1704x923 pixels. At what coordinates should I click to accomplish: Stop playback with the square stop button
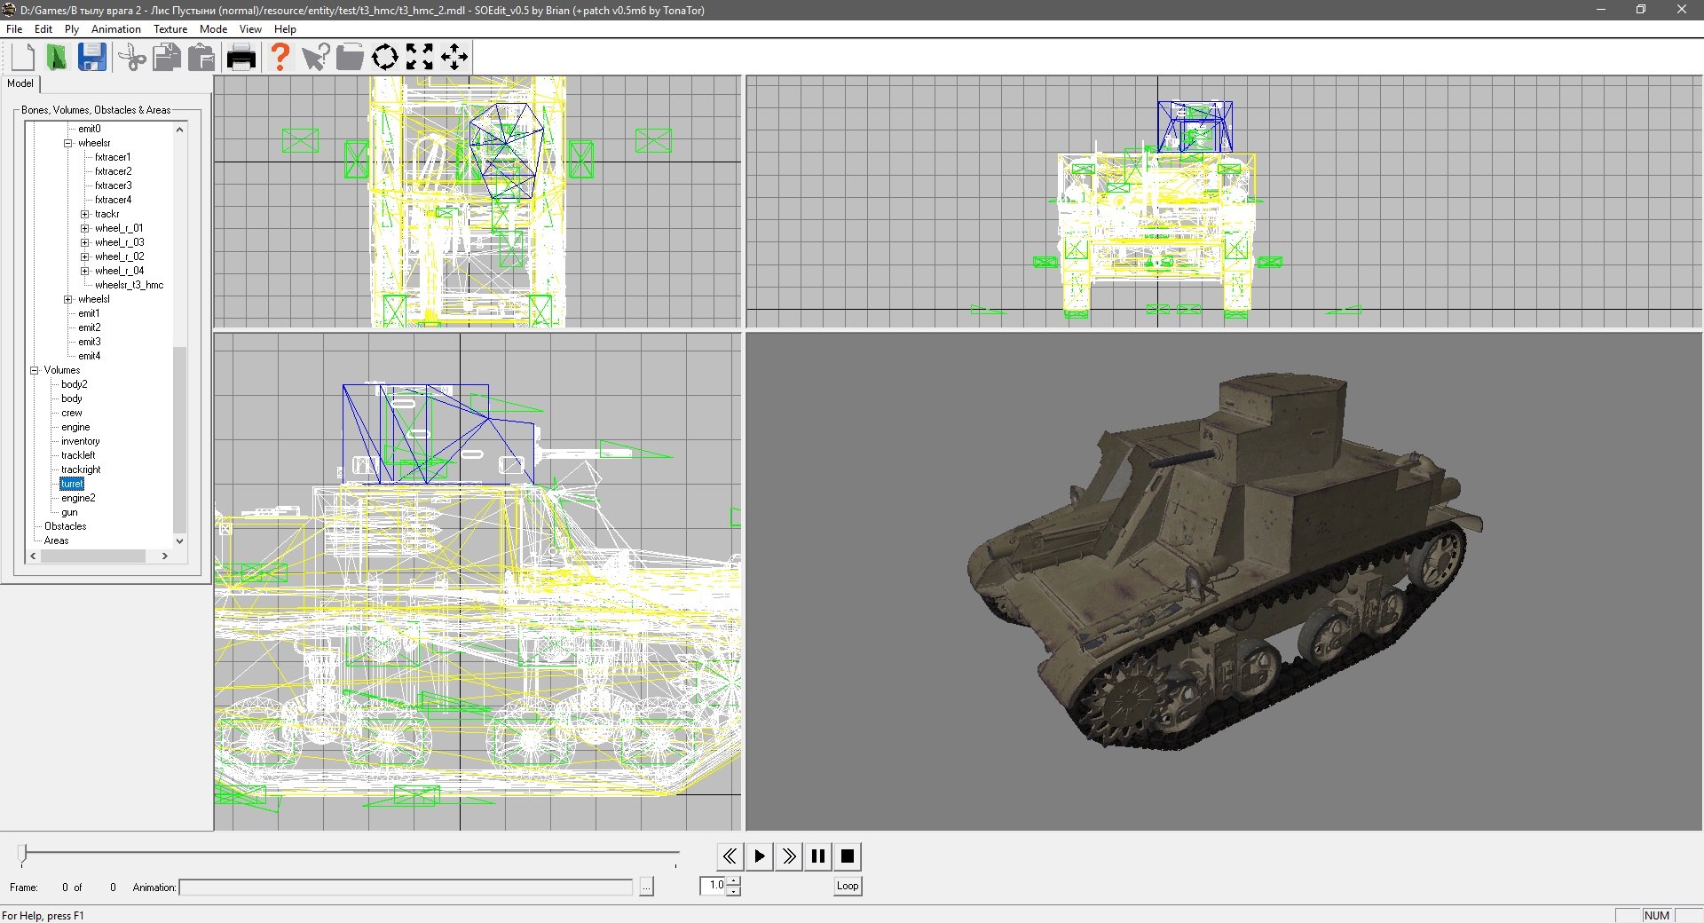[848, 856]
